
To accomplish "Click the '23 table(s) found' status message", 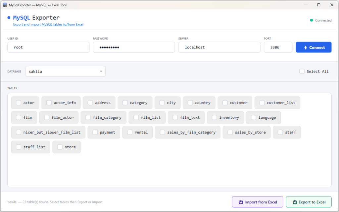I will point(55,202).
